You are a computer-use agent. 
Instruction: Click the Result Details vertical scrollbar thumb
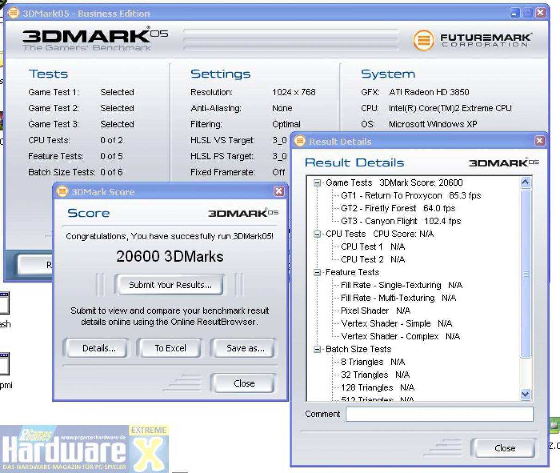[525, 273]
